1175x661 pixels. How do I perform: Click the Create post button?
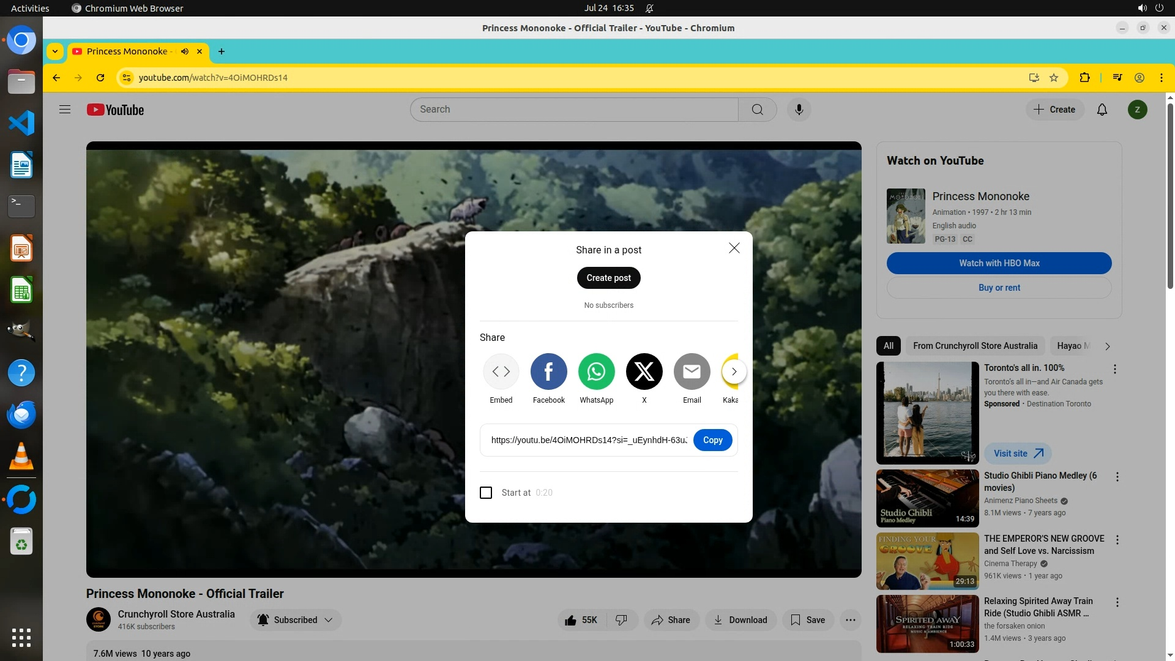coord(608,278)
